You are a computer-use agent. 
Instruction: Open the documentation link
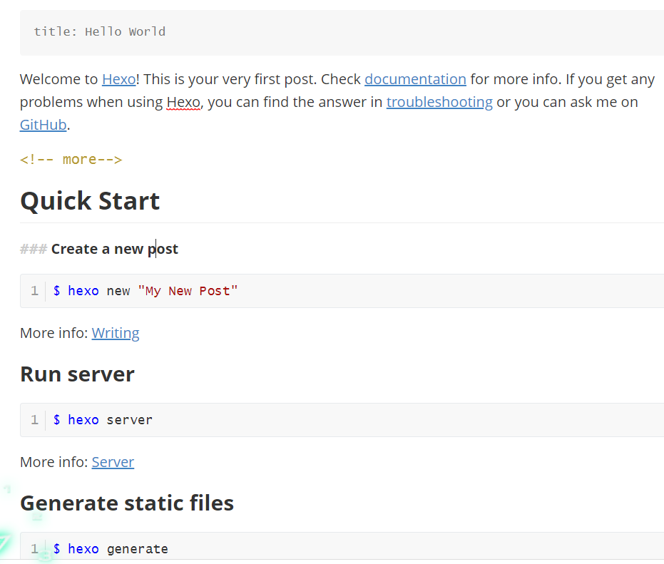[415, 79]
